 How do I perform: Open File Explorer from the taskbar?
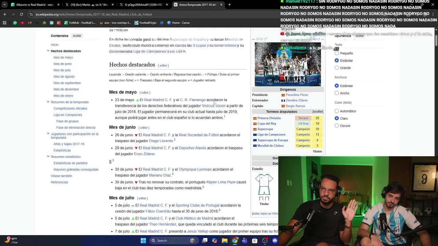coord(224,241)
